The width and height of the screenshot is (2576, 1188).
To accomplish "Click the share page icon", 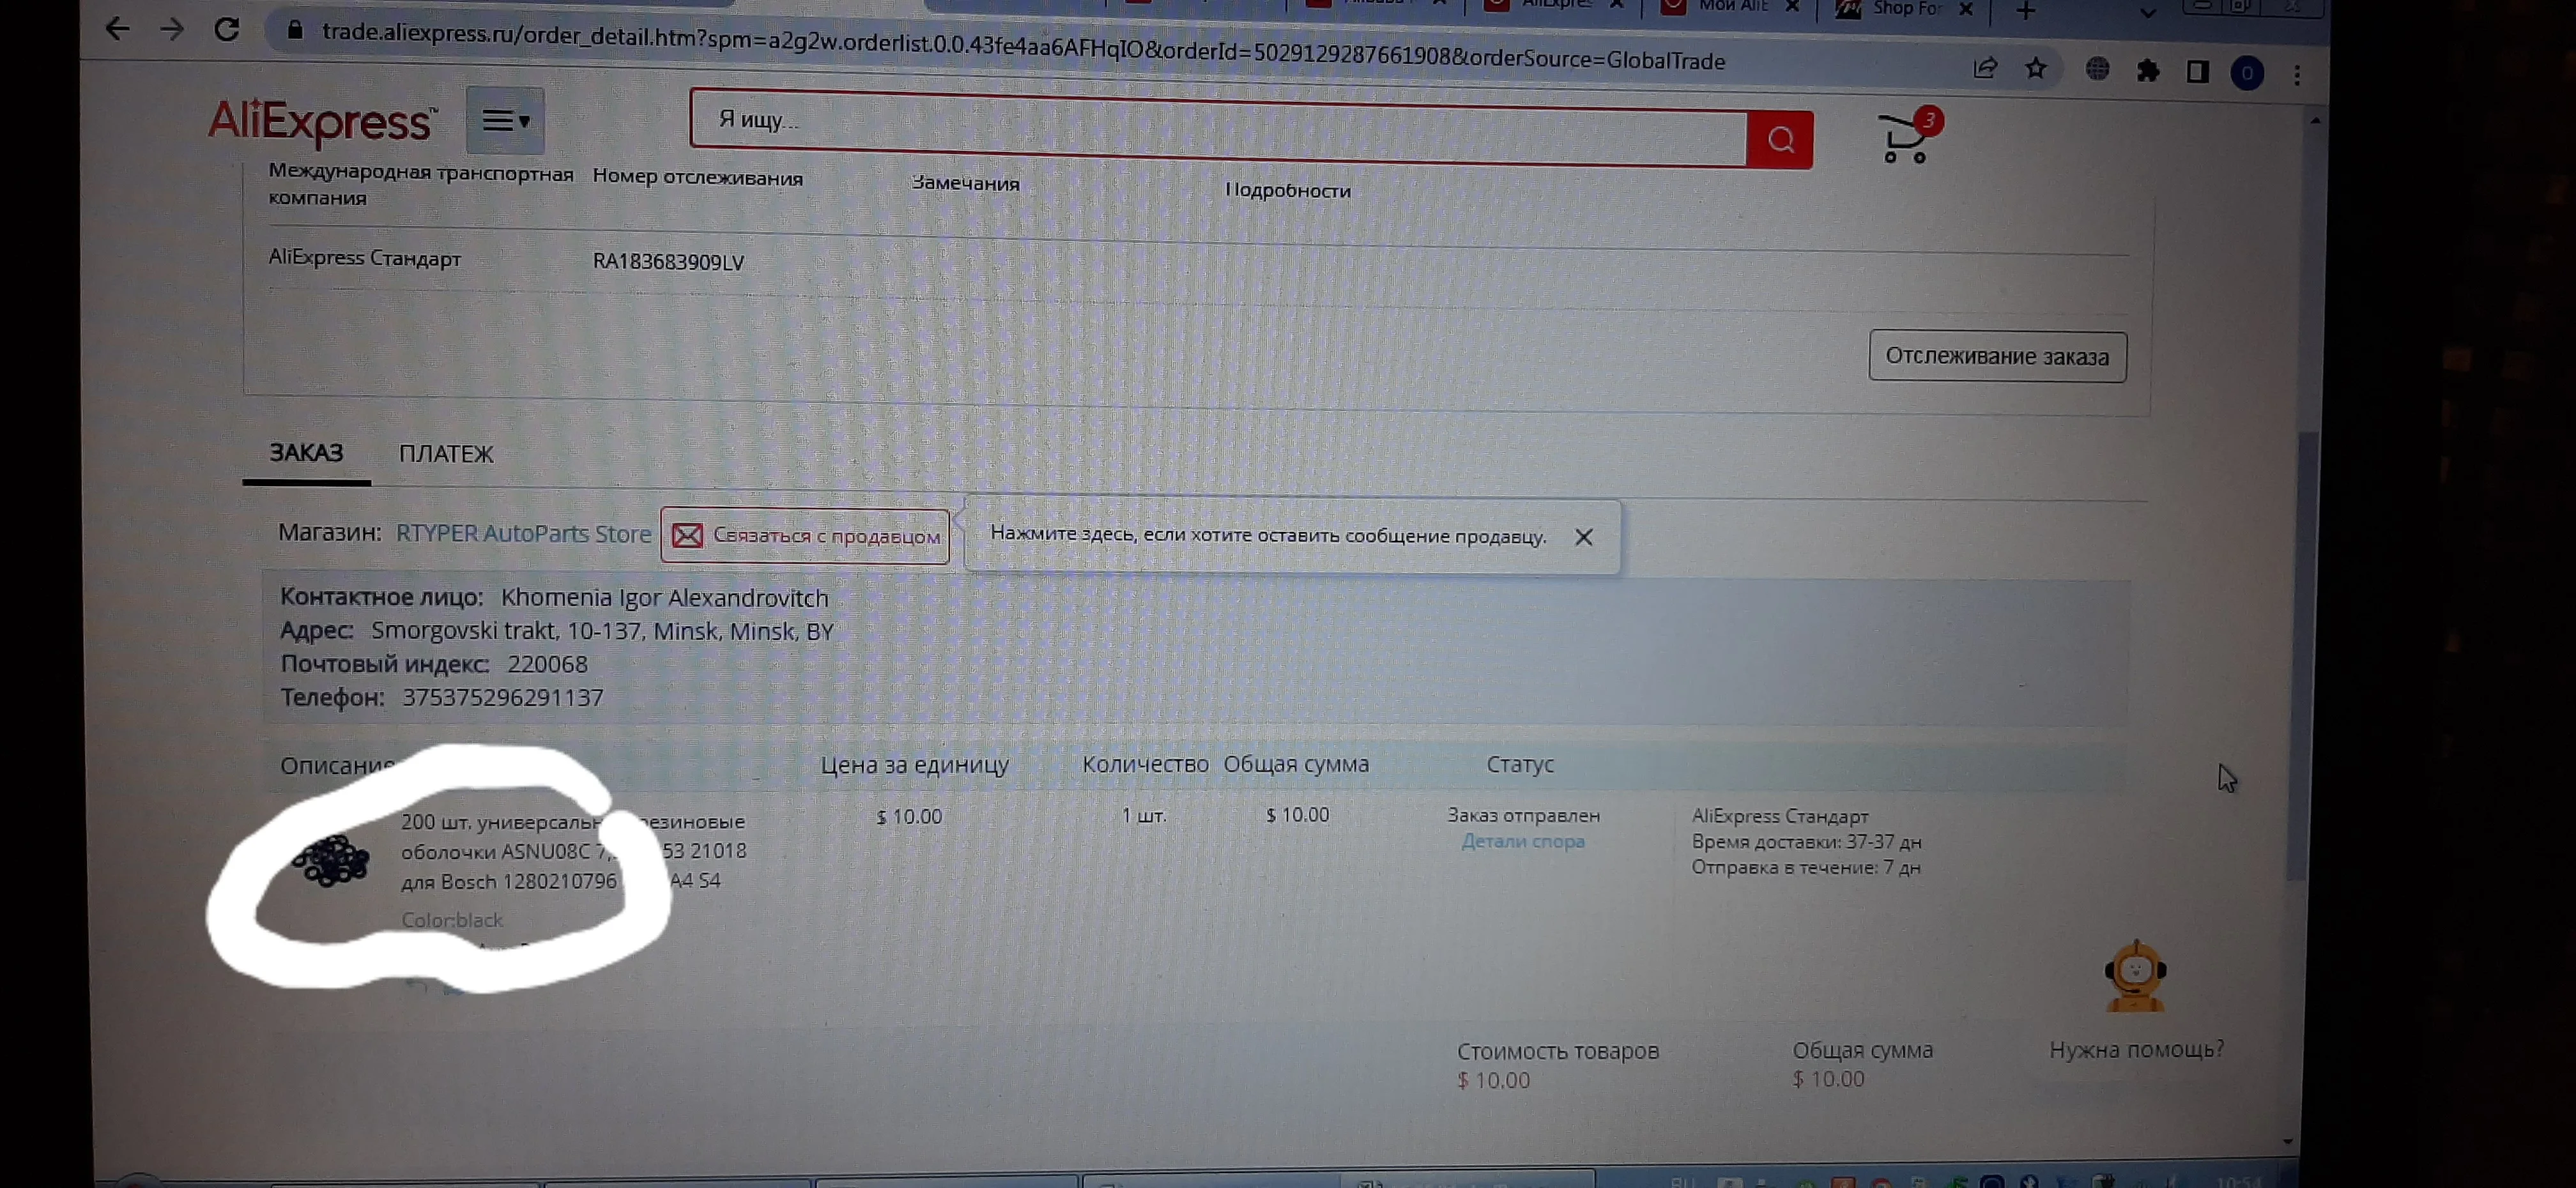I will (1984, 68).
